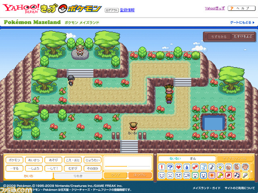Click the trainer sitting on rock
258x193 pixels.
click(80, 50)
